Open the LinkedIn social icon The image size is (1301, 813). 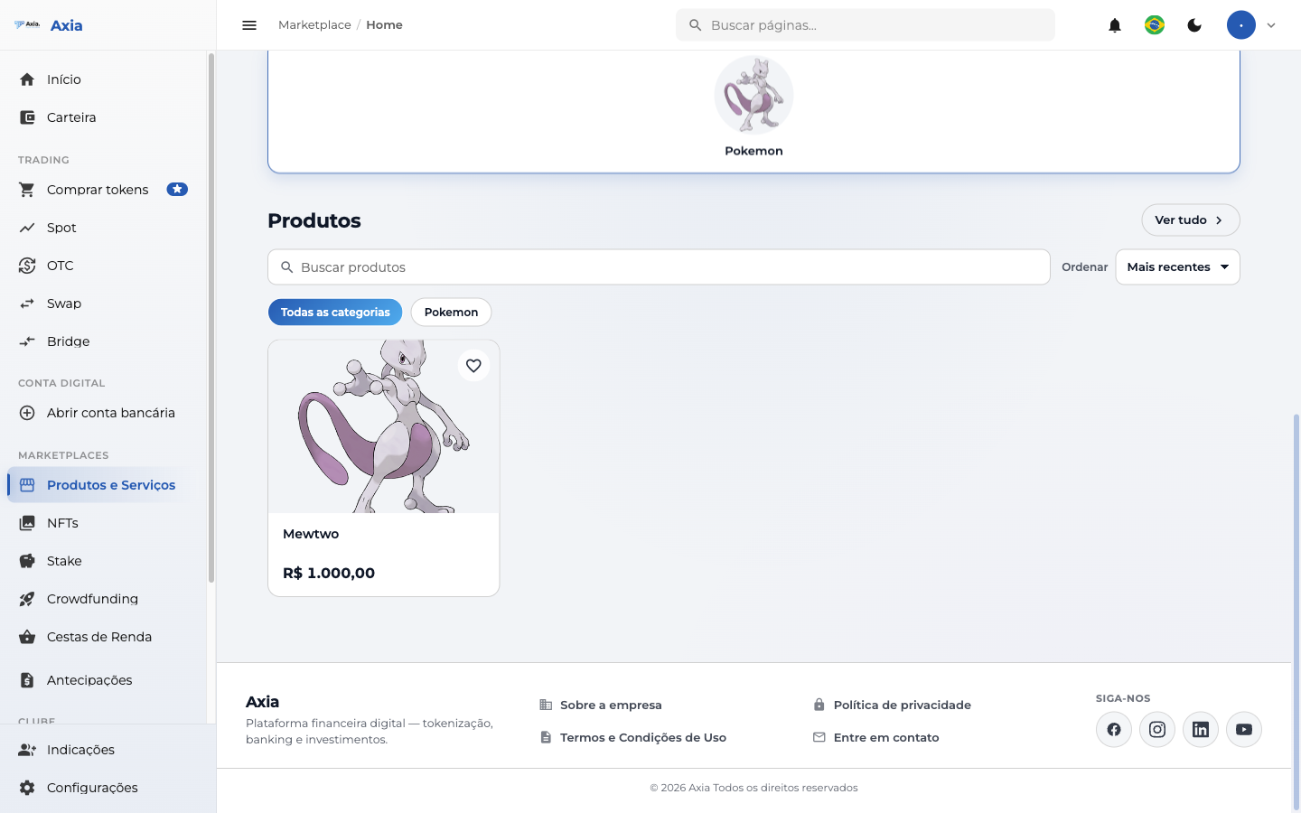(1201, 730)
